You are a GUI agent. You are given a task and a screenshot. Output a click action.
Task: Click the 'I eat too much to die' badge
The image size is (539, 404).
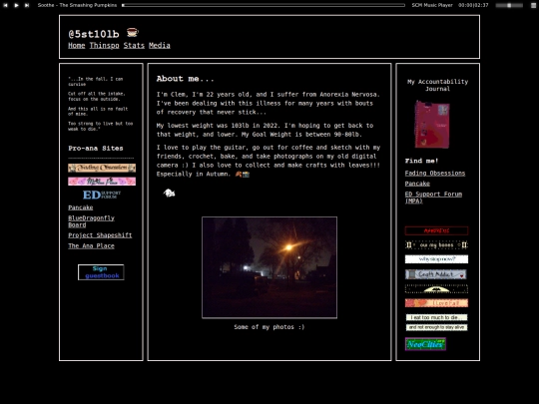[436, 317]
